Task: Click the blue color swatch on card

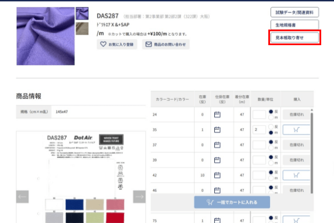Action: click(73, 205)
